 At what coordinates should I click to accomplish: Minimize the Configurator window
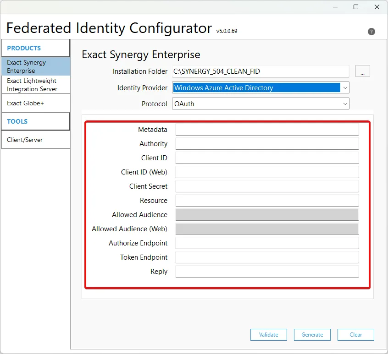(335, 7)
